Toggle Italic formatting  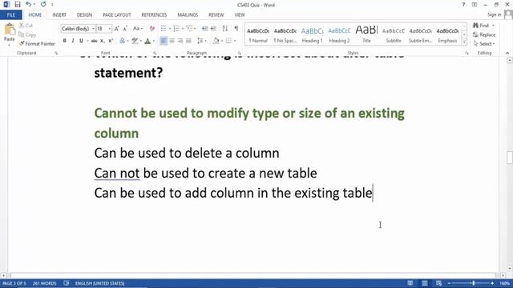tap(73, 41)
